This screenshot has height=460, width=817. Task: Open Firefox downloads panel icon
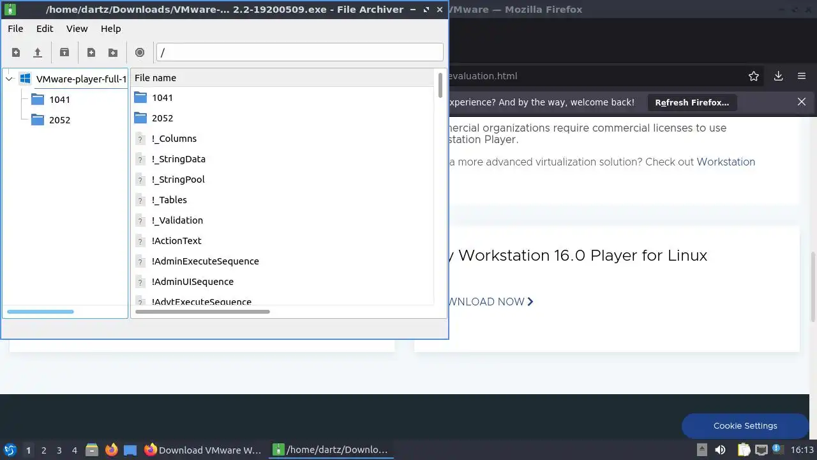pyautogui.click(x=778, y=76)
